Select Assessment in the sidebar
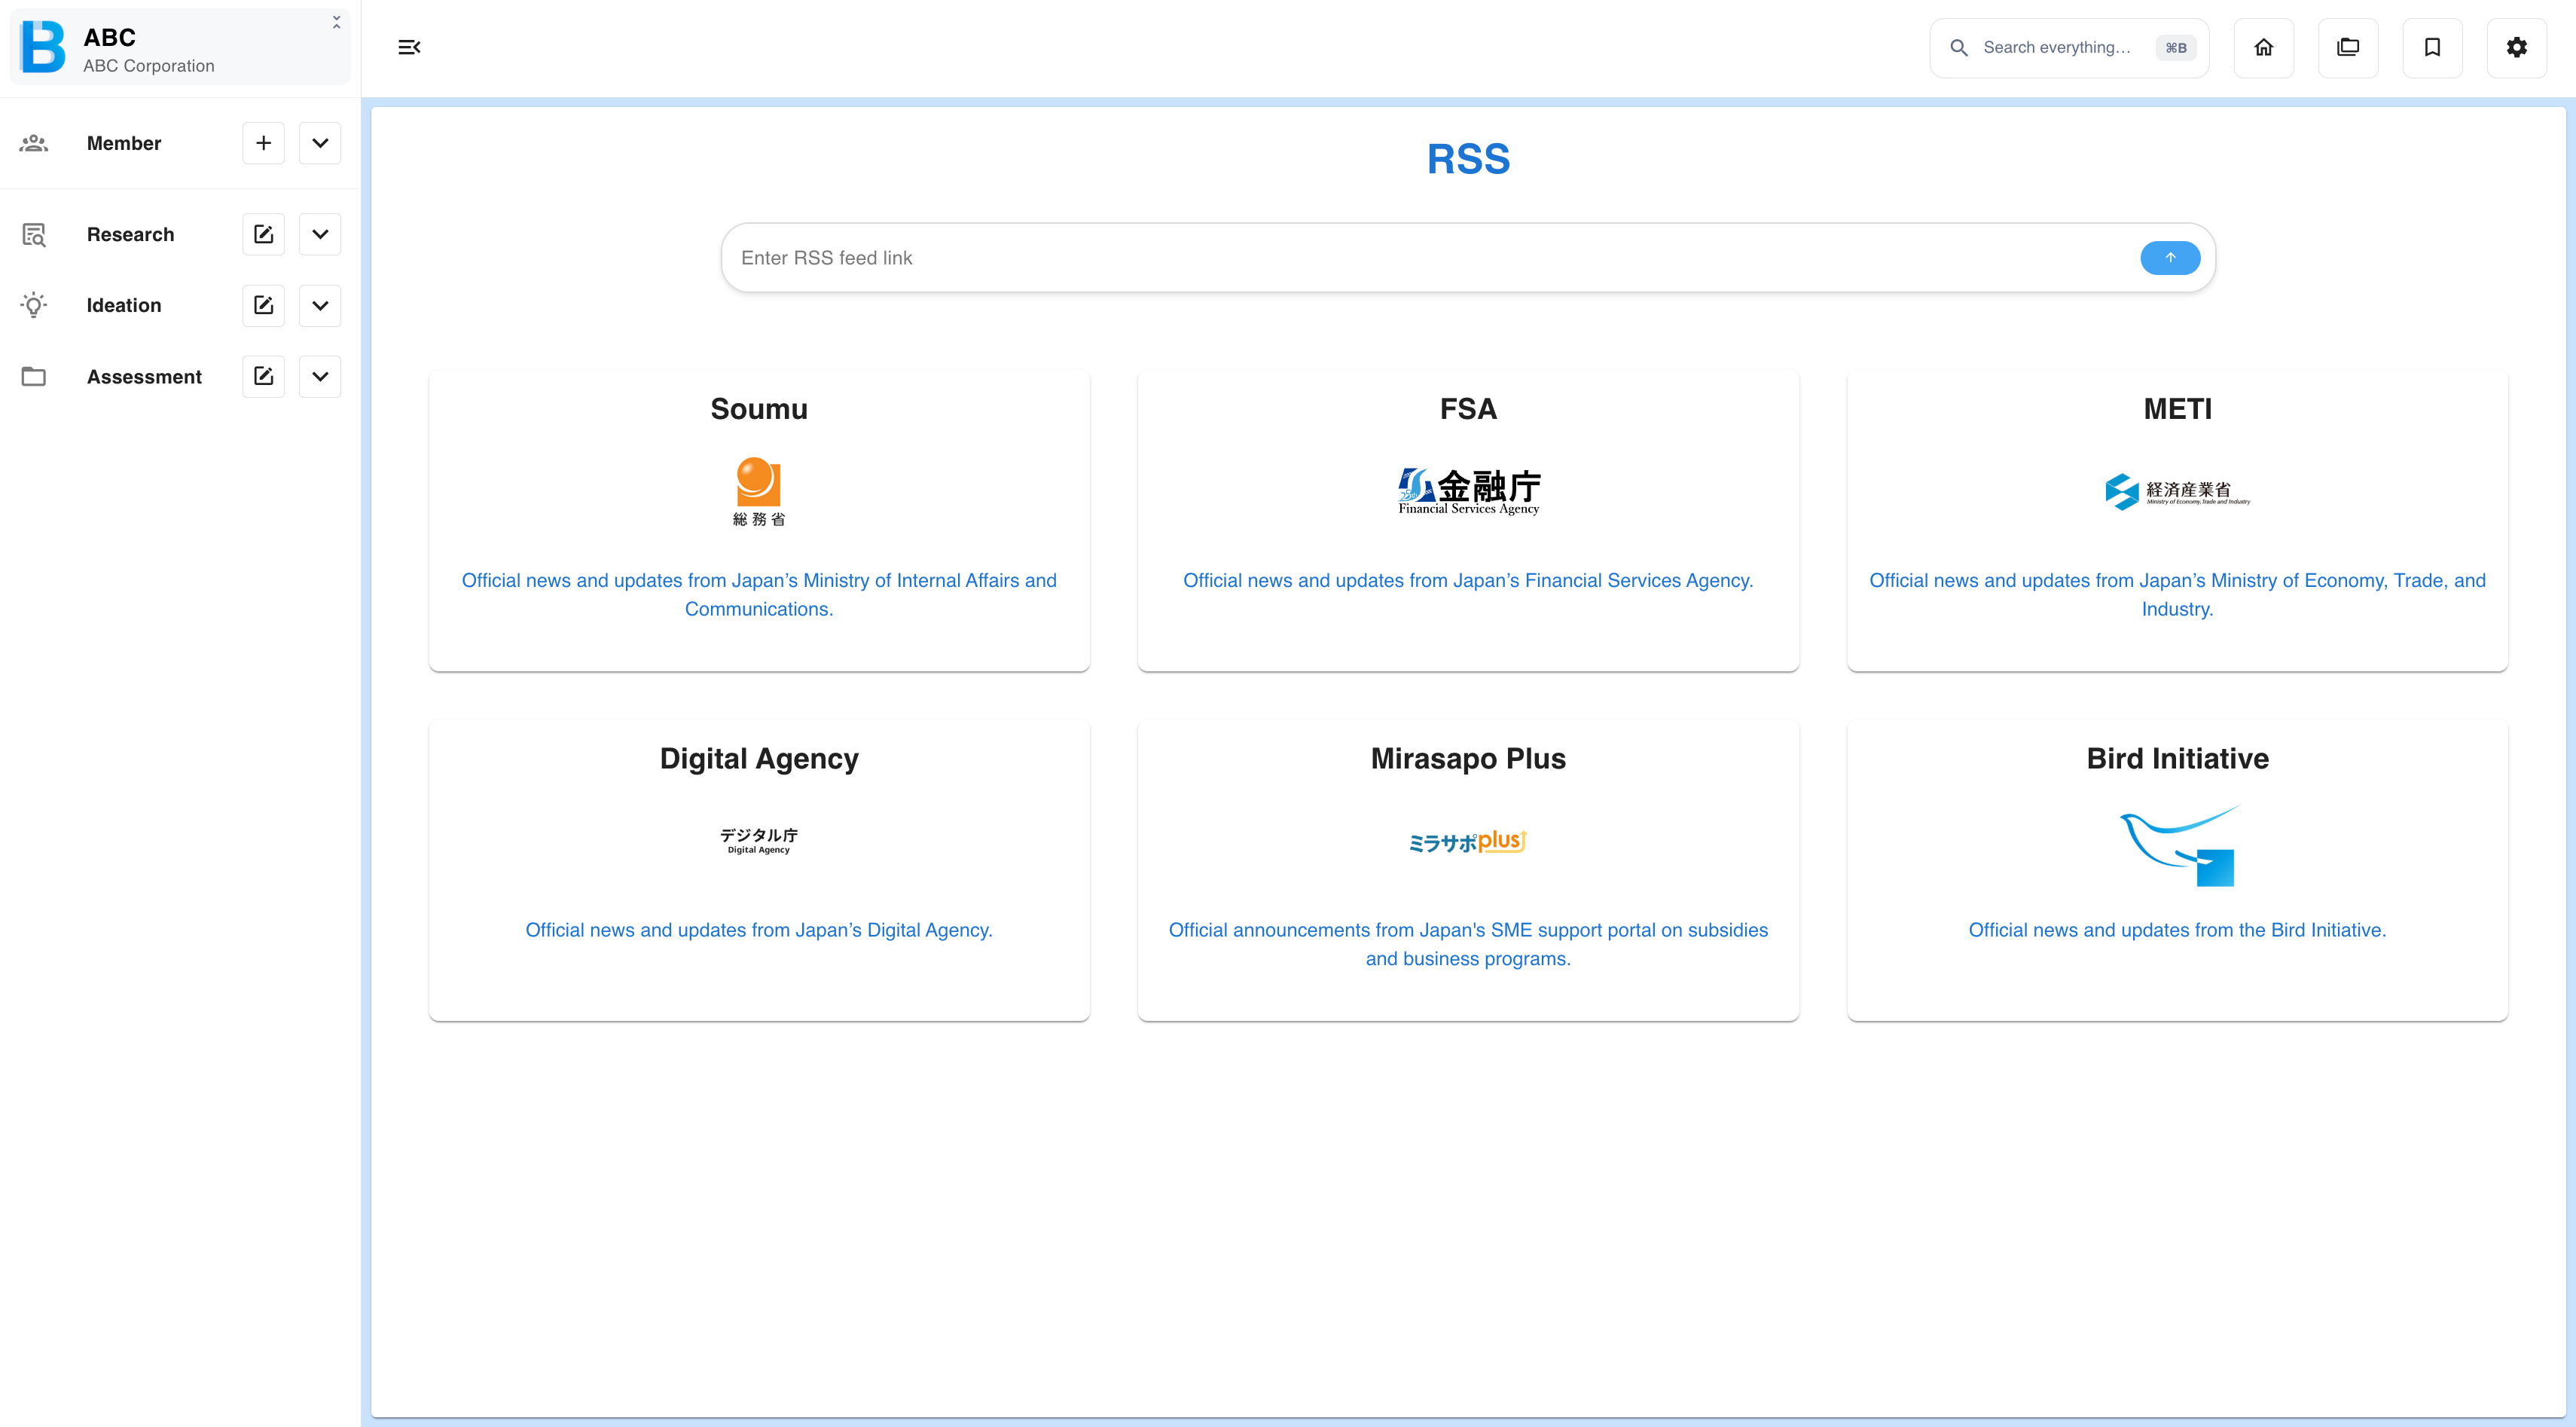 click(144, 376)
